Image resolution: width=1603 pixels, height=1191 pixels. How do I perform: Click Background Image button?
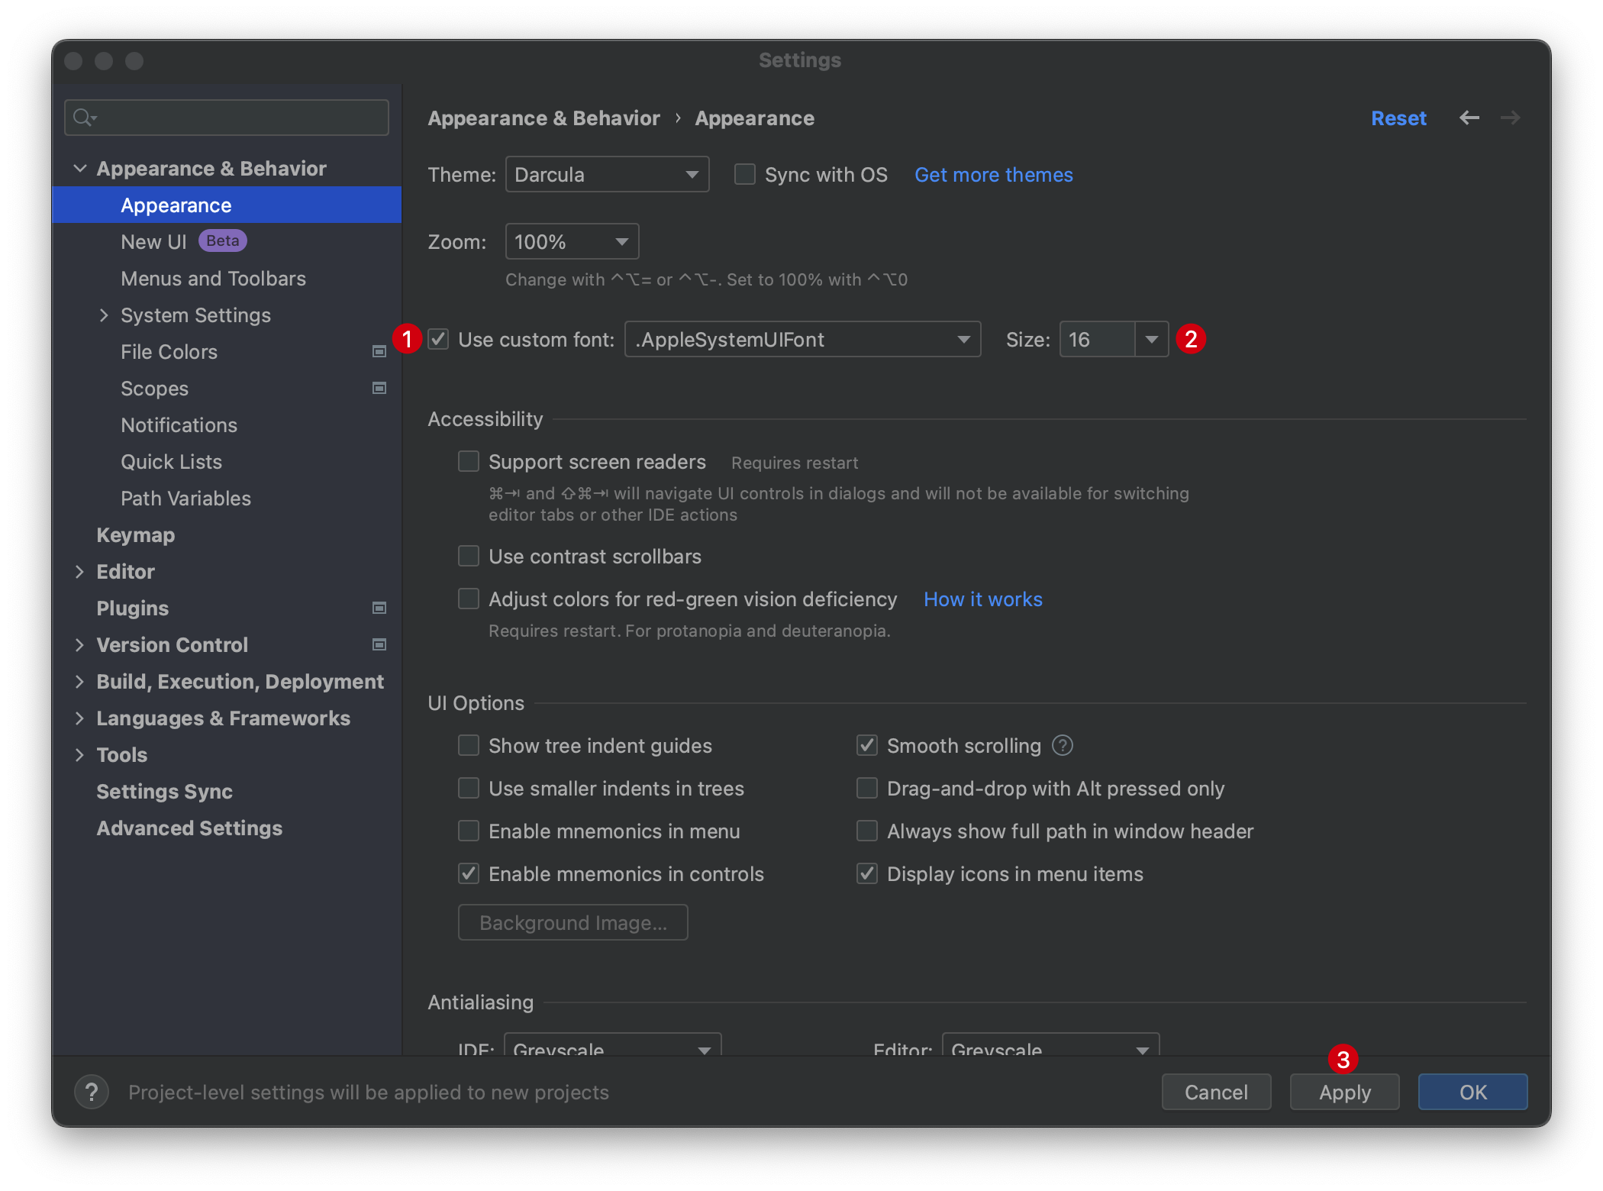click(x=572, y=922)
